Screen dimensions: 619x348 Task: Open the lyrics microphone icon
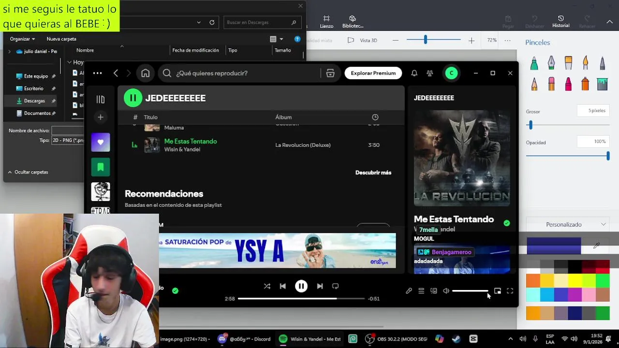409,291
